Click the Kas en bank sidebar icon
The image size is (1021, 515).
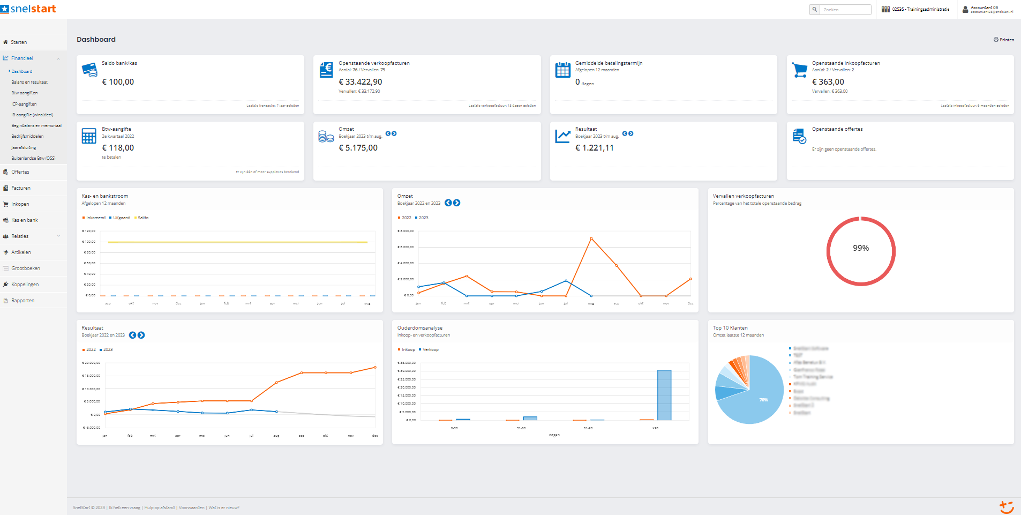pyautogui.click(x=5, y=220)
